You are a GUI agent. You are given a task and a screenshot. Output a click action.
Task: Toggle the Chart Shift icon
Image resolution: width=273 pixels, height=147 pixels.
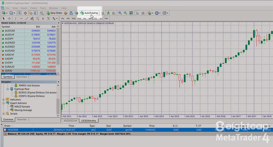143,13
